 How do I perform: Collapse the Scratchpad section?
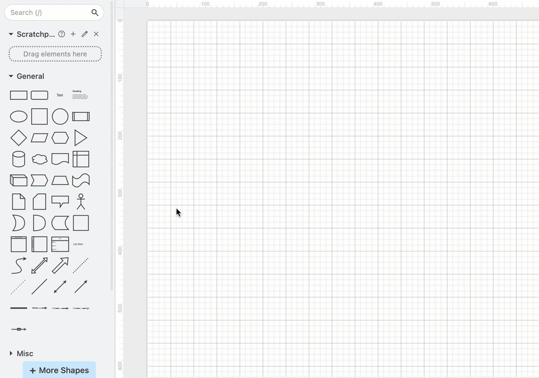10,34
